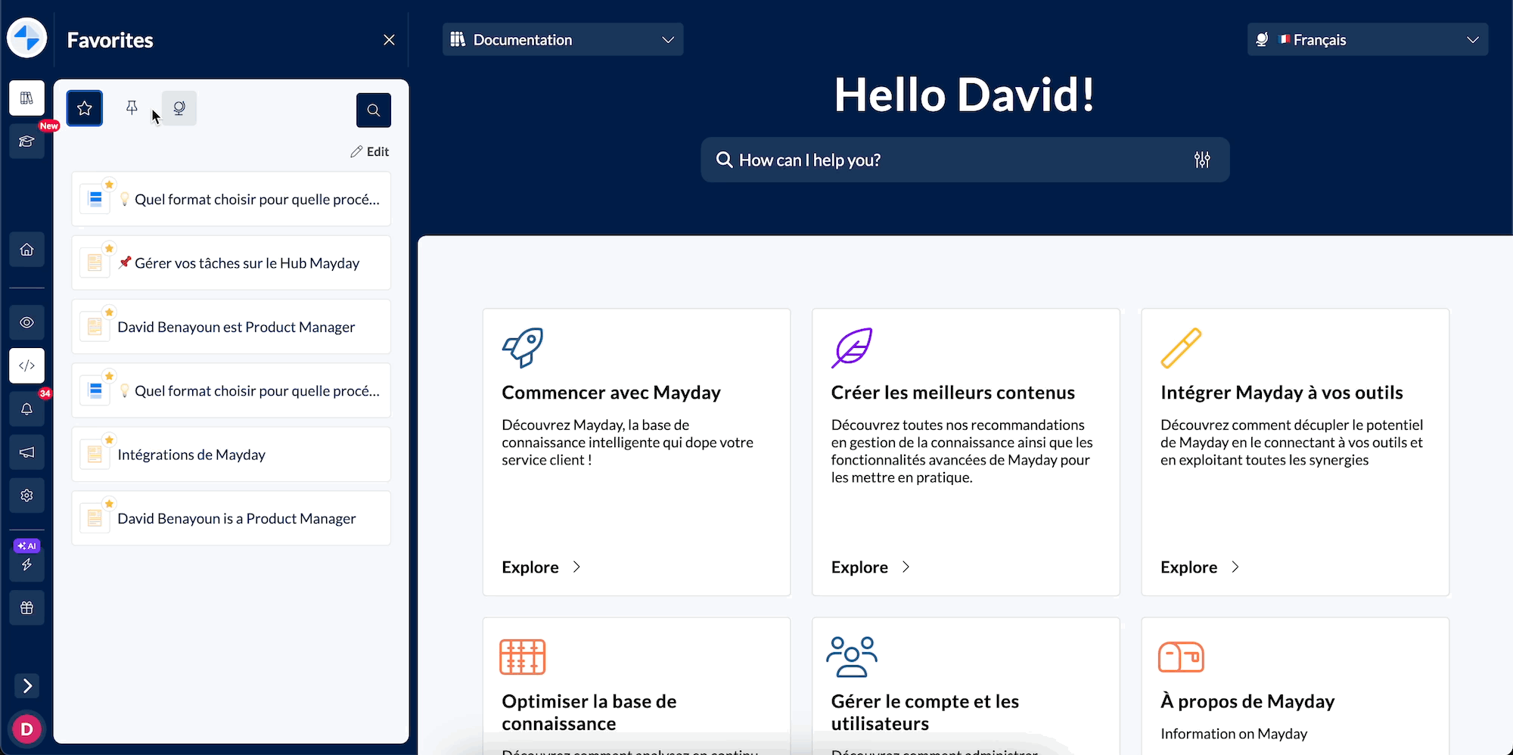
Task: Open the Français language dropdown
Action: pyautogui.click(x=1368, y=39)
